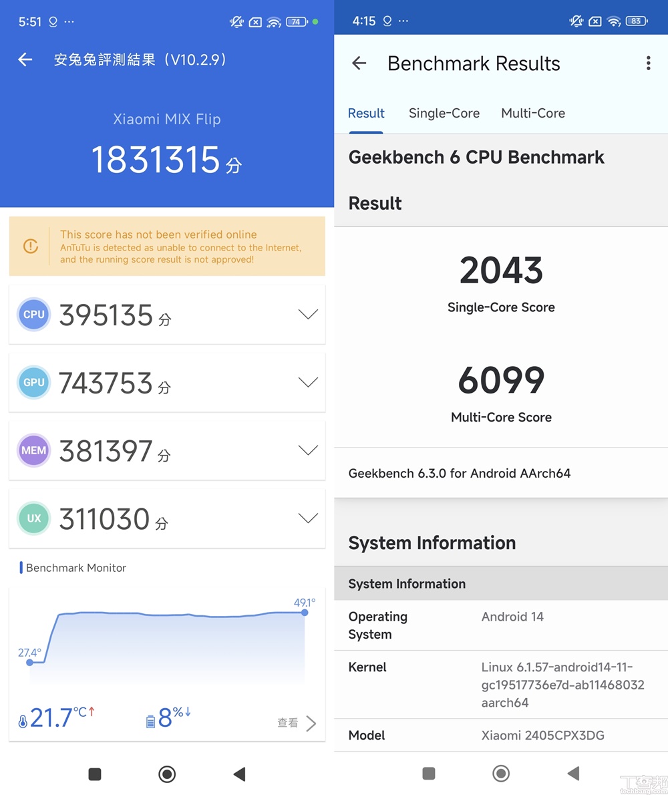The height and width of the screenshot is (795, 668).
Task: Tap the GPU score badge icon
Action: 34,382
